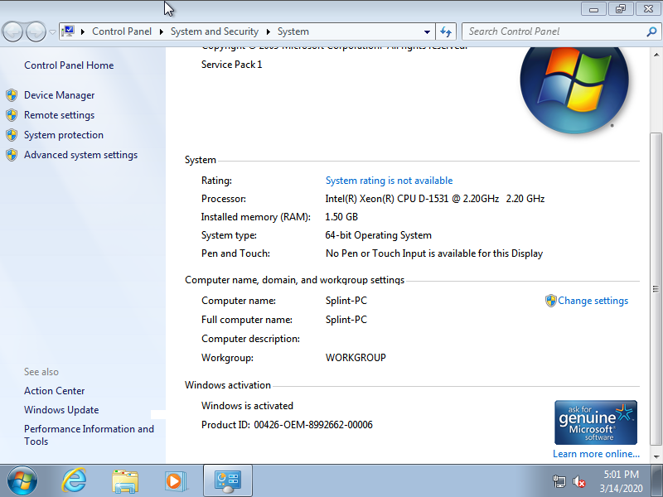This screenshot has width=663, height=497.
Task: Click the shield icon beside System protection
Action: (x=12, y=135)
